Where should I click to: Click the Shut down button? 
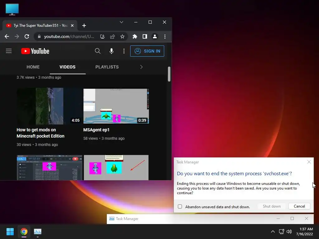tap(272, 206)
